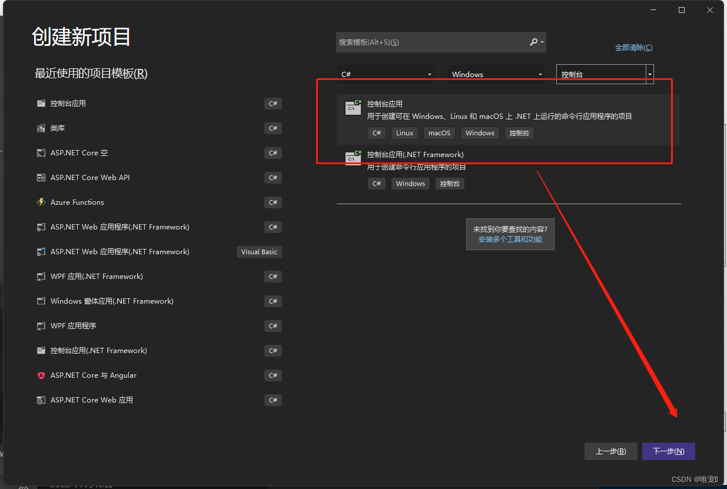Click the ASP.NET Core 空 template icon
727x489 pixels.
pyautogui.click(x=41, y=153)
